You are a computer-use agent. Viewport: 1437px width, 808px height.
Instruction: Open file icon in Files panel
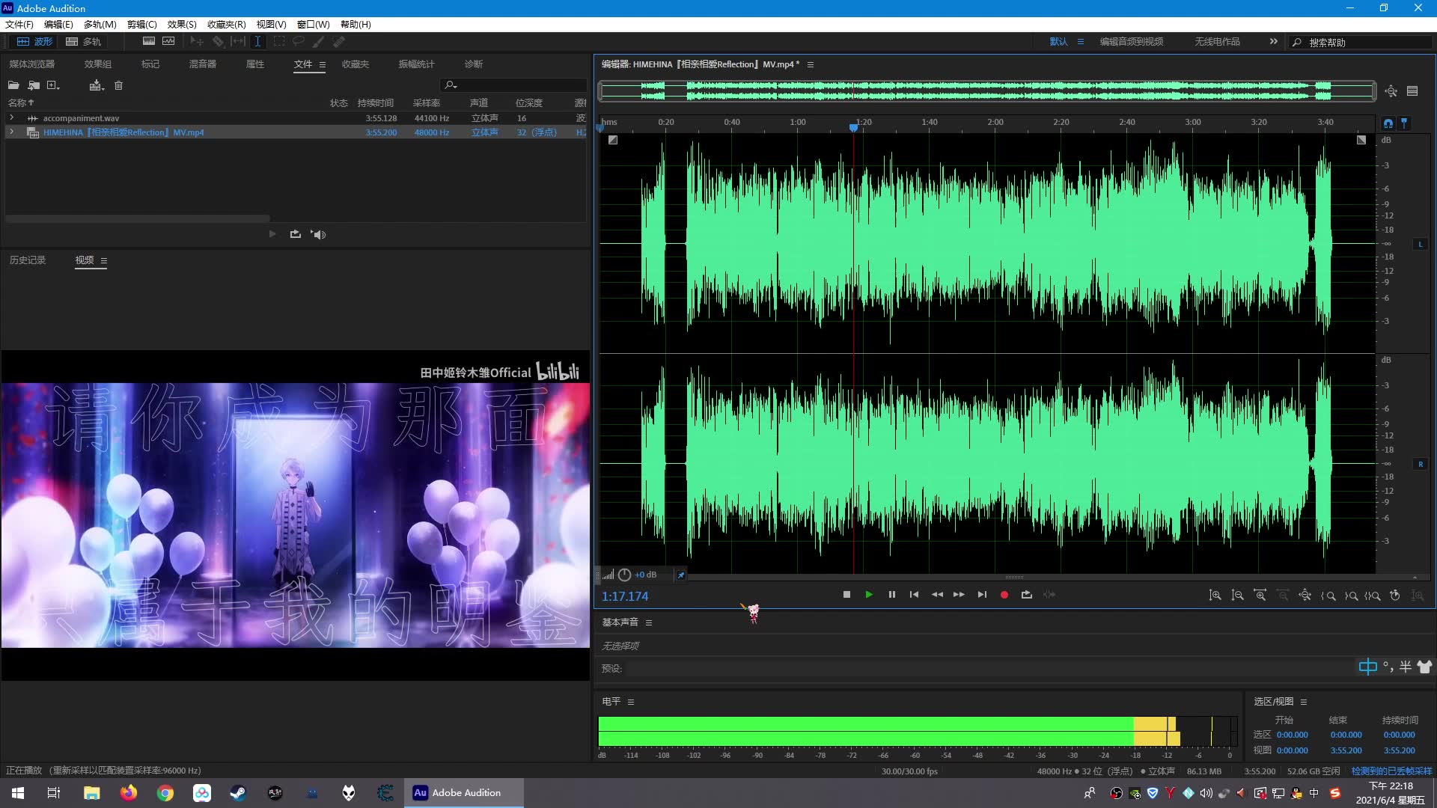coord(13,86)
